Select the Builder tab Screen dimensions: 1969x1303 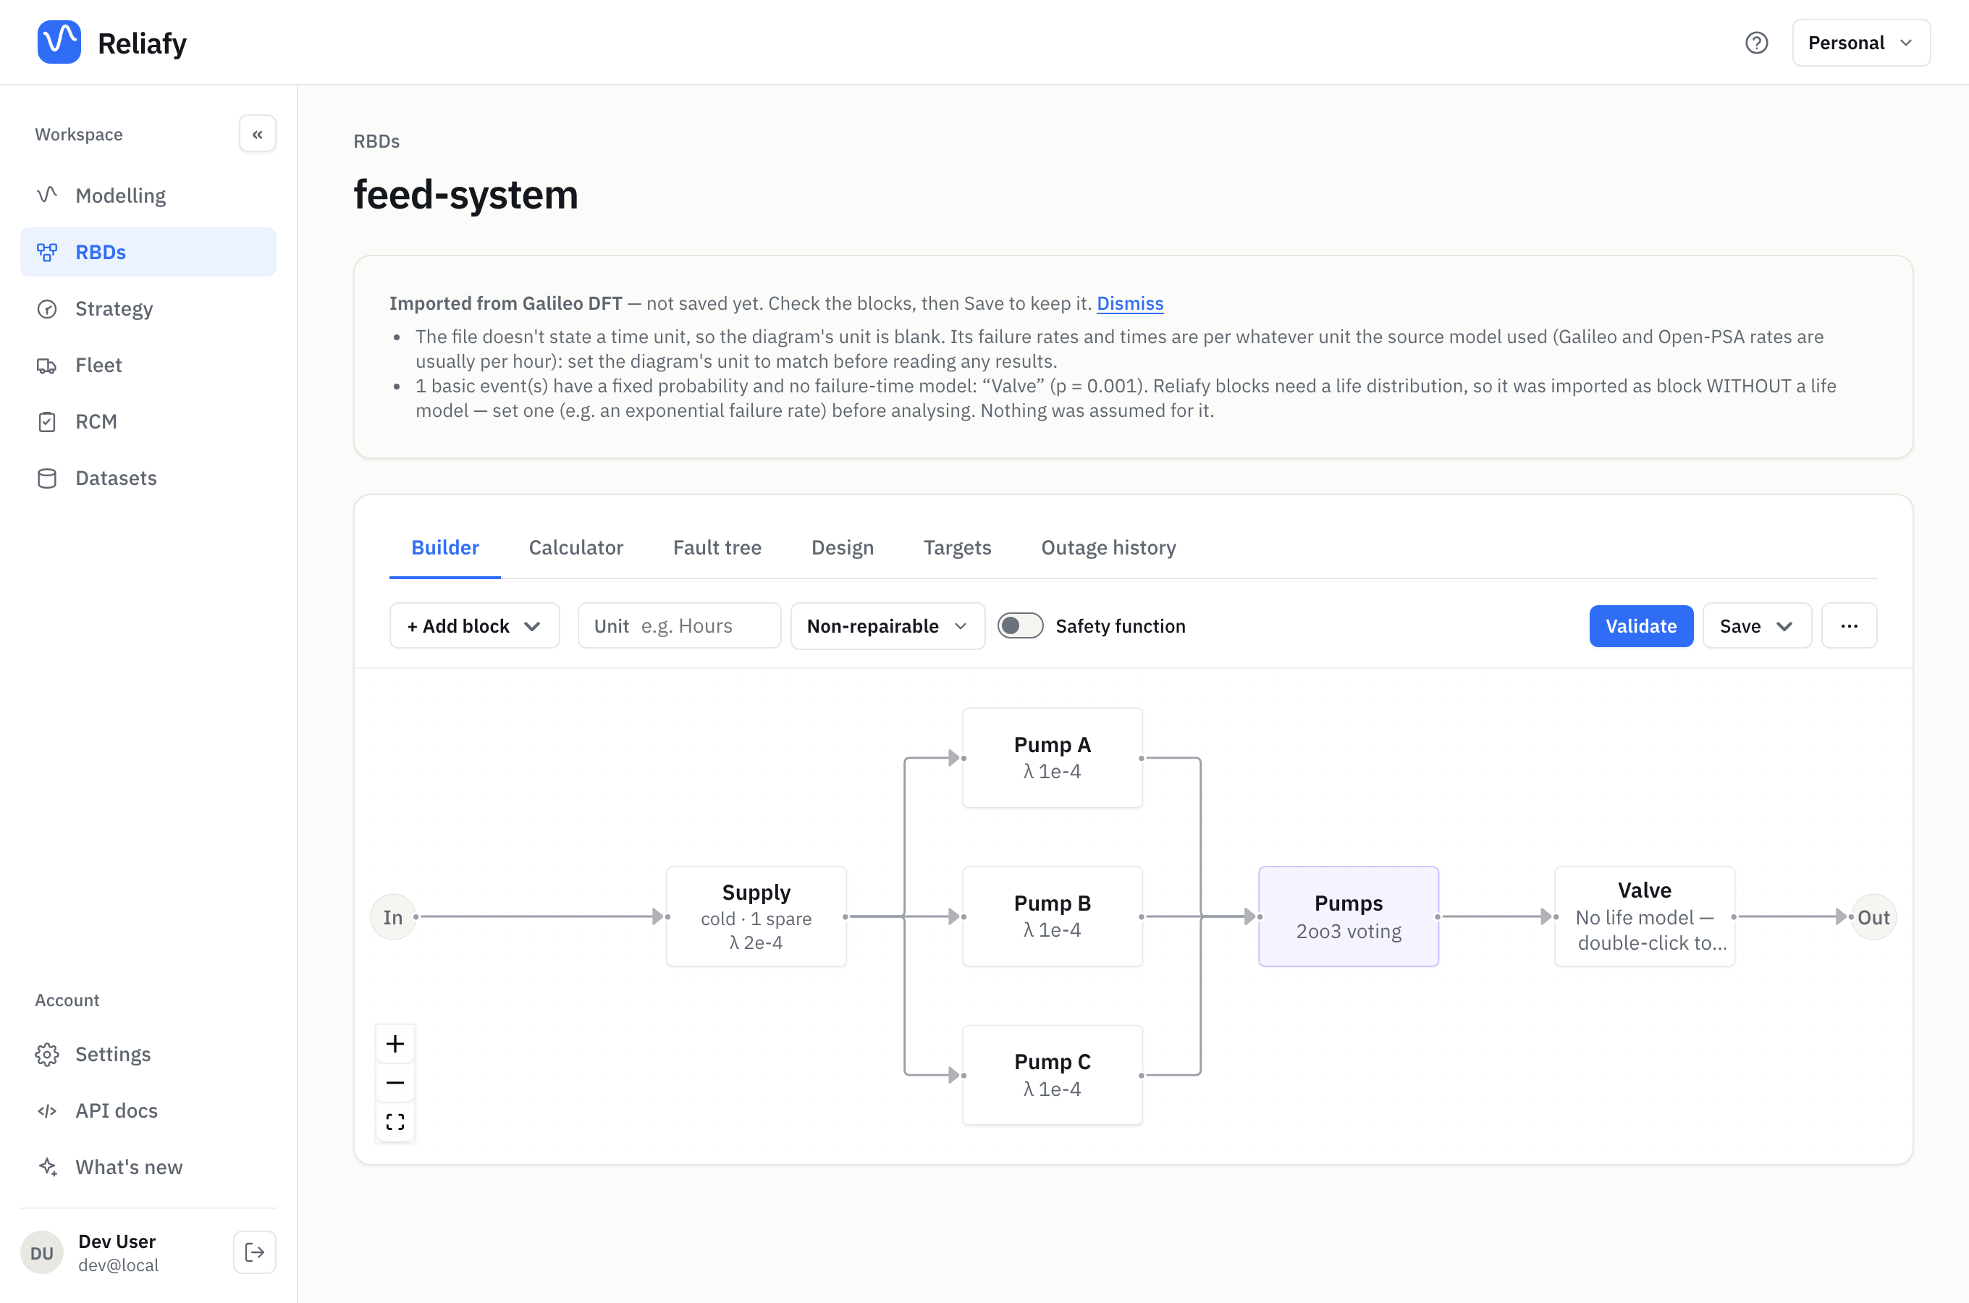pyautogui.click(x=445, y=548)
